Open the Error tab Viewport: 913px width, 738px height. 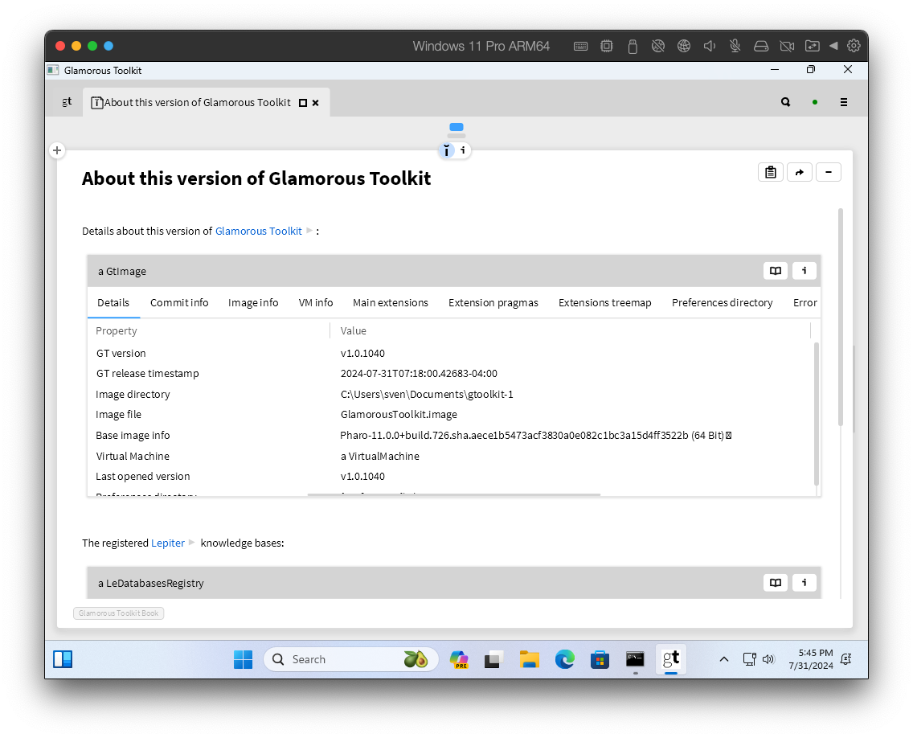point(805,303)
